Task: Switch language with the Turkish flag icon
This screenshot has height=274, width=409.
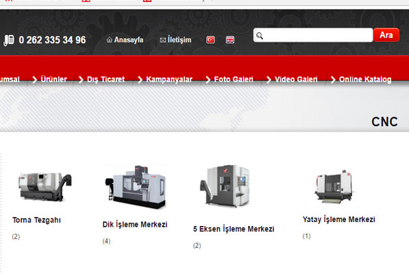Action: pyautogui.click(x=210, y=40)
